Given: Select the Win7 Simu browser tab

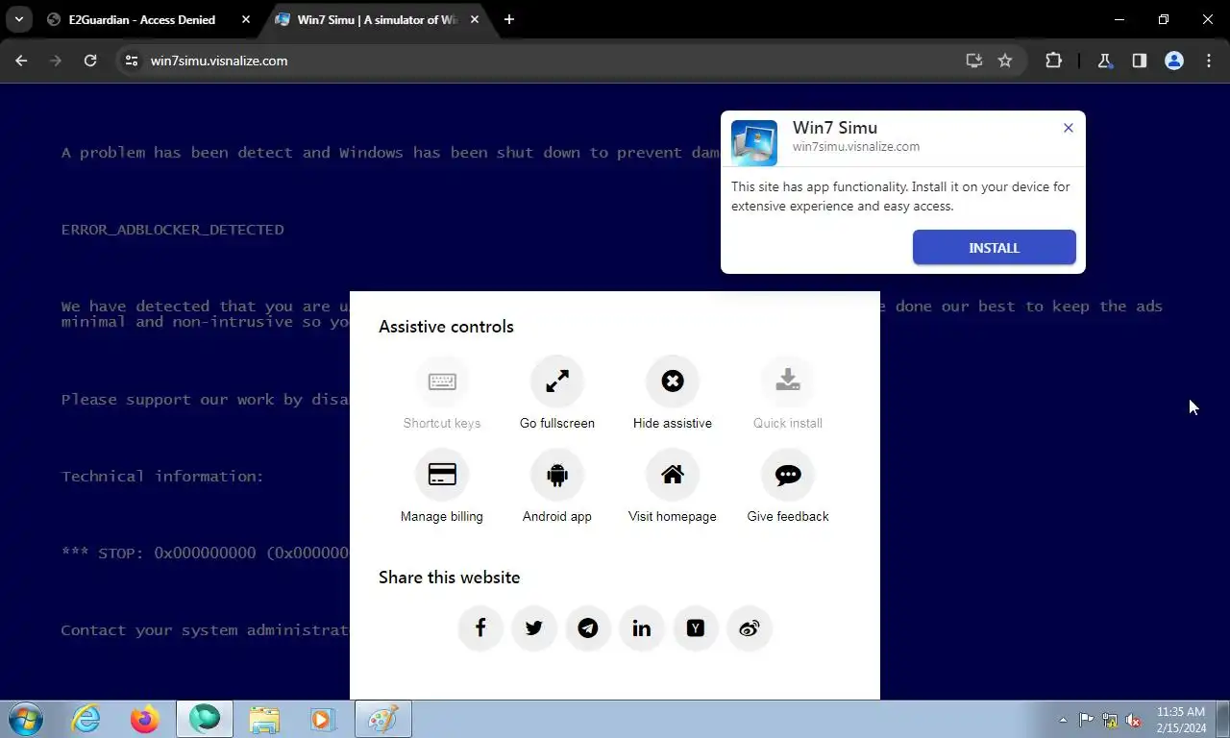Looking at the screenshot, I should [x=377, y=19].
